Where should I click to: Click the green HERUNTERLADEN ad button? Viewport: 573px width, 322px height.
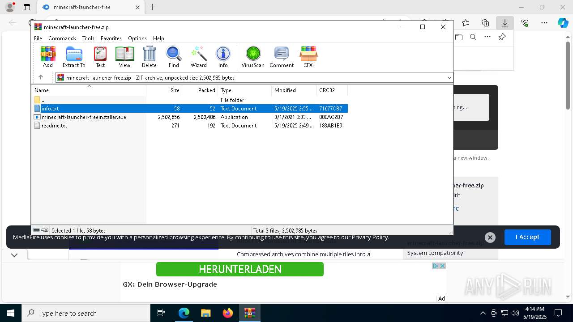click(240, 269)
